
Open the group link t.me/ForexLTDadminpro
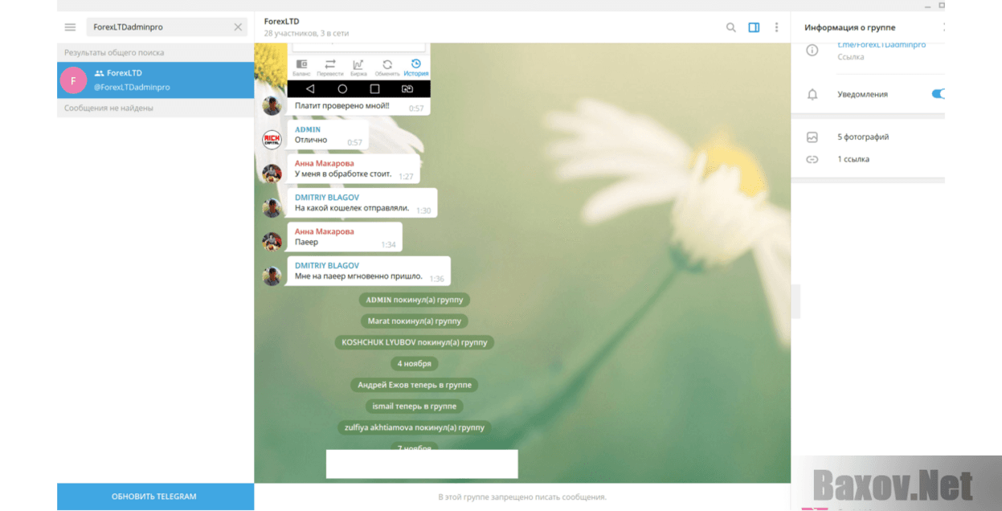click(x=881, y=45)
